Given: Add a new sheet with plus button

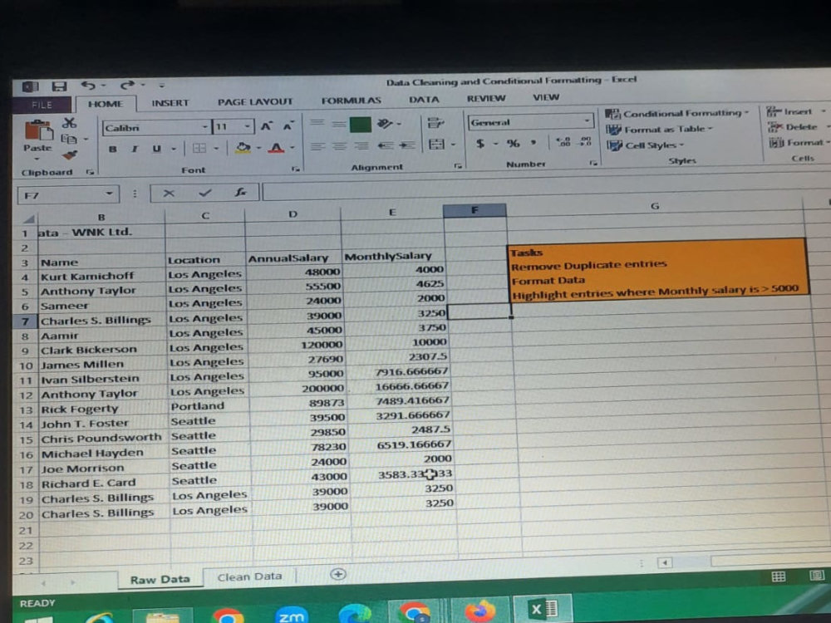Looking at the screenshot, I should pyautogui.click(x=337, y=574).
